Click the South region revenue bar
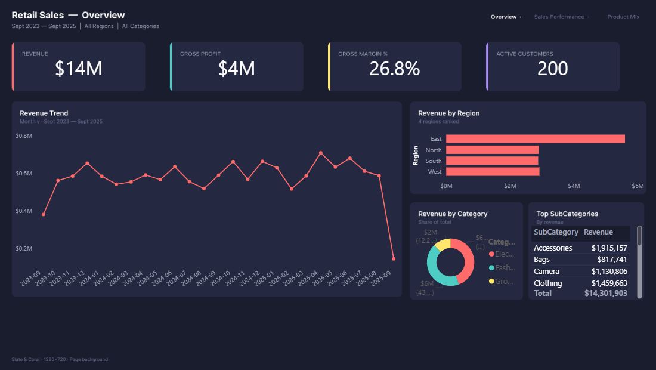Image resolution: width=656 pixels, height=370 pixels. (x=492, y=161)
